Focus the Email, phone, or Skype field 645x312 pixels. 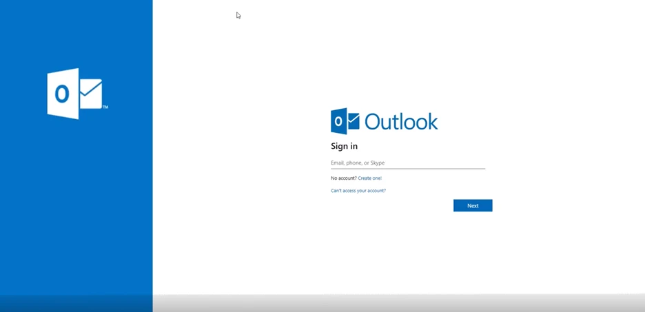pos(408,163)
